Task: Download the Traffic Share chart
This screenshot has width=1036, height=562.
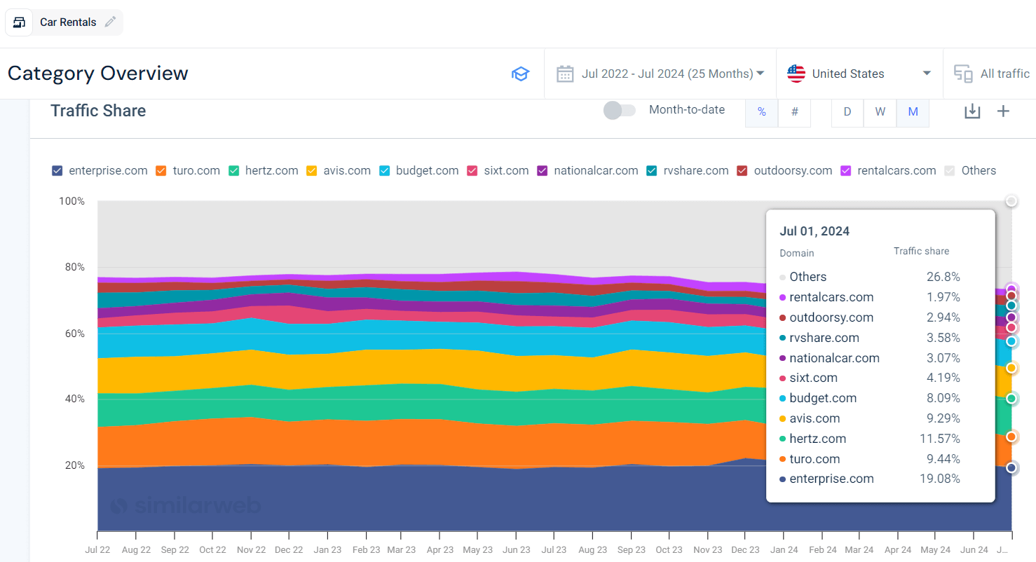Action: 972,111
